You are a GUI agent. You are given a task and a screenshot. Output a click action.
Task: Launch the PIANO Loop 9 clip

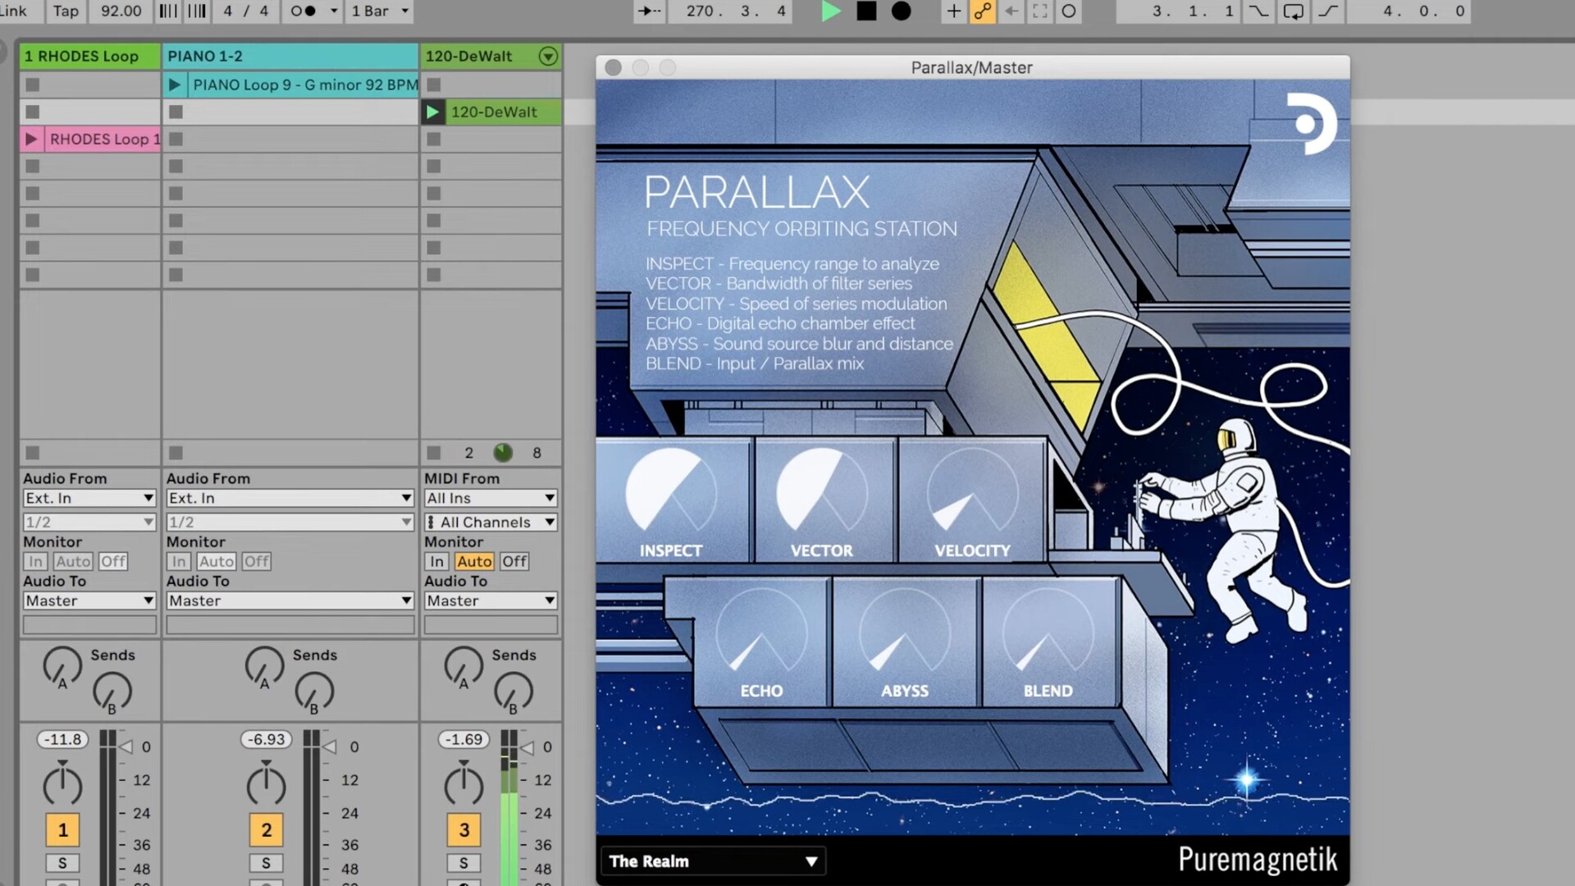coord(174,84)
